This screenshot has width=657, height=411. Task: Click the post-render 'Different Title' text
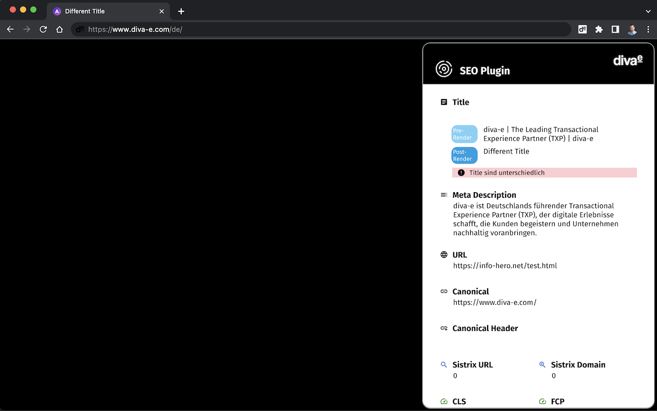(506, 151)
